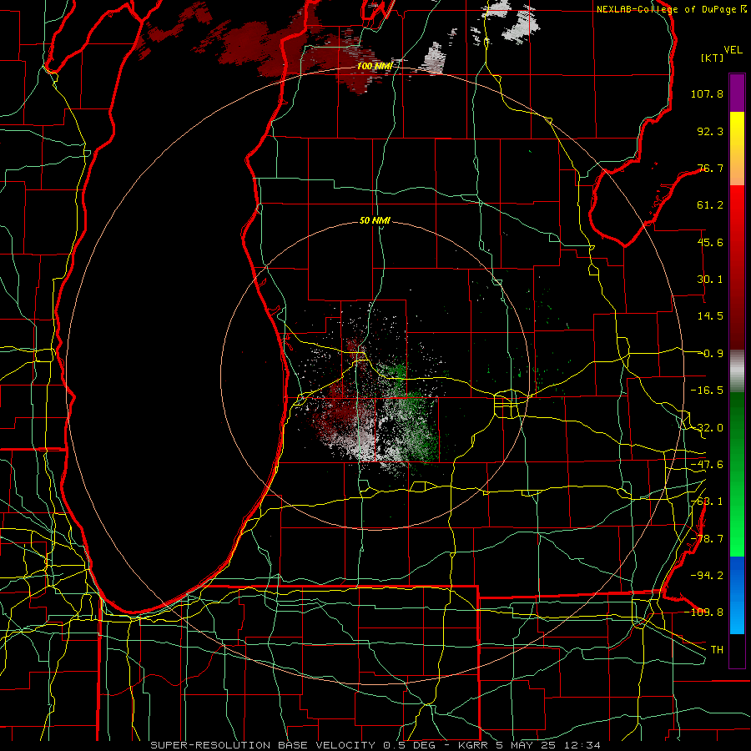Click the 45.6 velocity scale value
The image size is (751, 751).
tap(710, 242)
